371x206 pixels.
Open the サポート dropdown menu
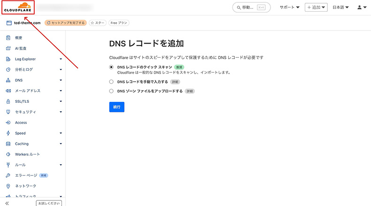290,8
